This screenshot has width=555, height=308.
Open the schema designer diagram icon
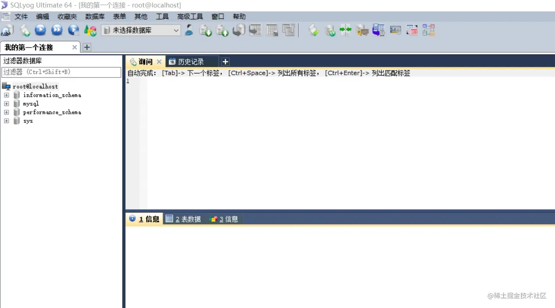coord(428,30)
